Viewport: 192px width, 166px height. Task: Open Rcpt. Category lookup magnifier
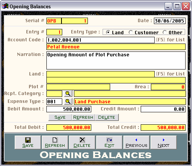pos(68,94)
